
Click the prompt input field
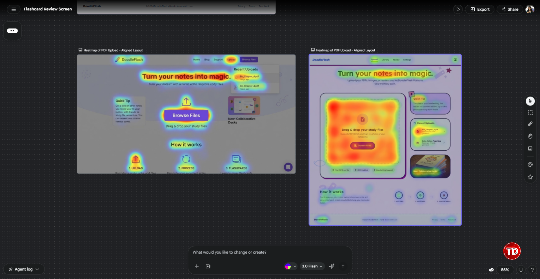click(254, 252)
